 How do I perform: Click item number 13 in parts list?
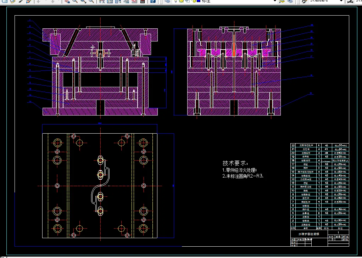(x=293, y=179)
